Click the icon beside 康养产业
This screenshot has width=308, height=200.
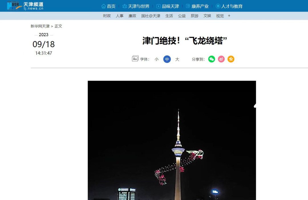(x=188, y=6)
